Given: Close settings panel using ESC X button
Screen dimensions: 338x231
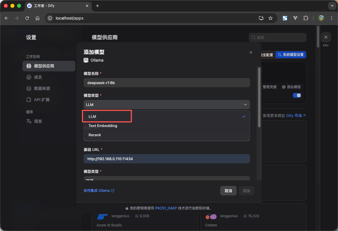Looking at the screenshot, I should [326, 37].
